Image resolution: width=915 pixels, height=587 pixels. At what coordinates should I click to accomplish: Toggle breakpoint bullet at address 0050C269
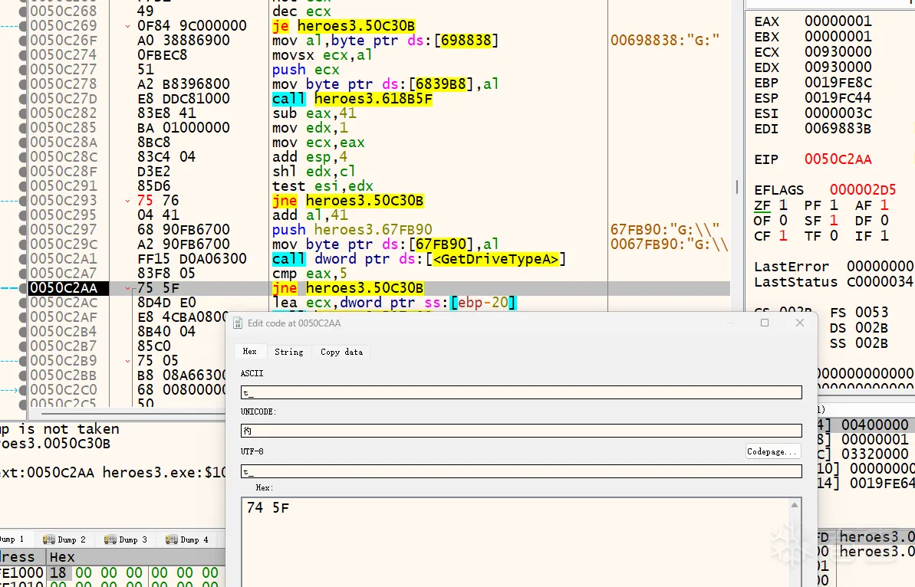[x=21, y=26]
